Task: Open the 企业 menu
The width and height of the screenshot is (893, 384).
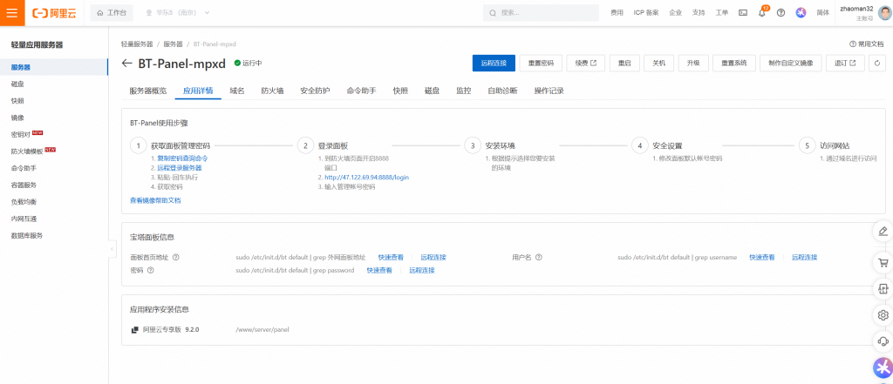Action: [x=676, y=12]
